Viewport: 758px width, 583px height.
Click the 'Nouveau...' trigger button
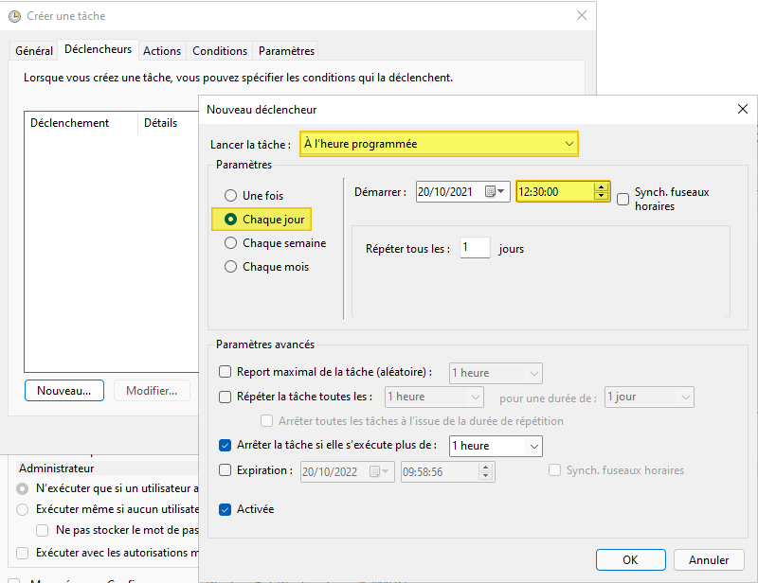[63, 391]
